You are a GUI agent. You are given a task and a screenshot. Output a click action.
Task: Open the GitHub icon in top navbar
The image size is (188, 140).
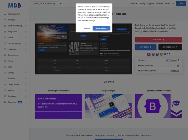click(x=173, y=4)
